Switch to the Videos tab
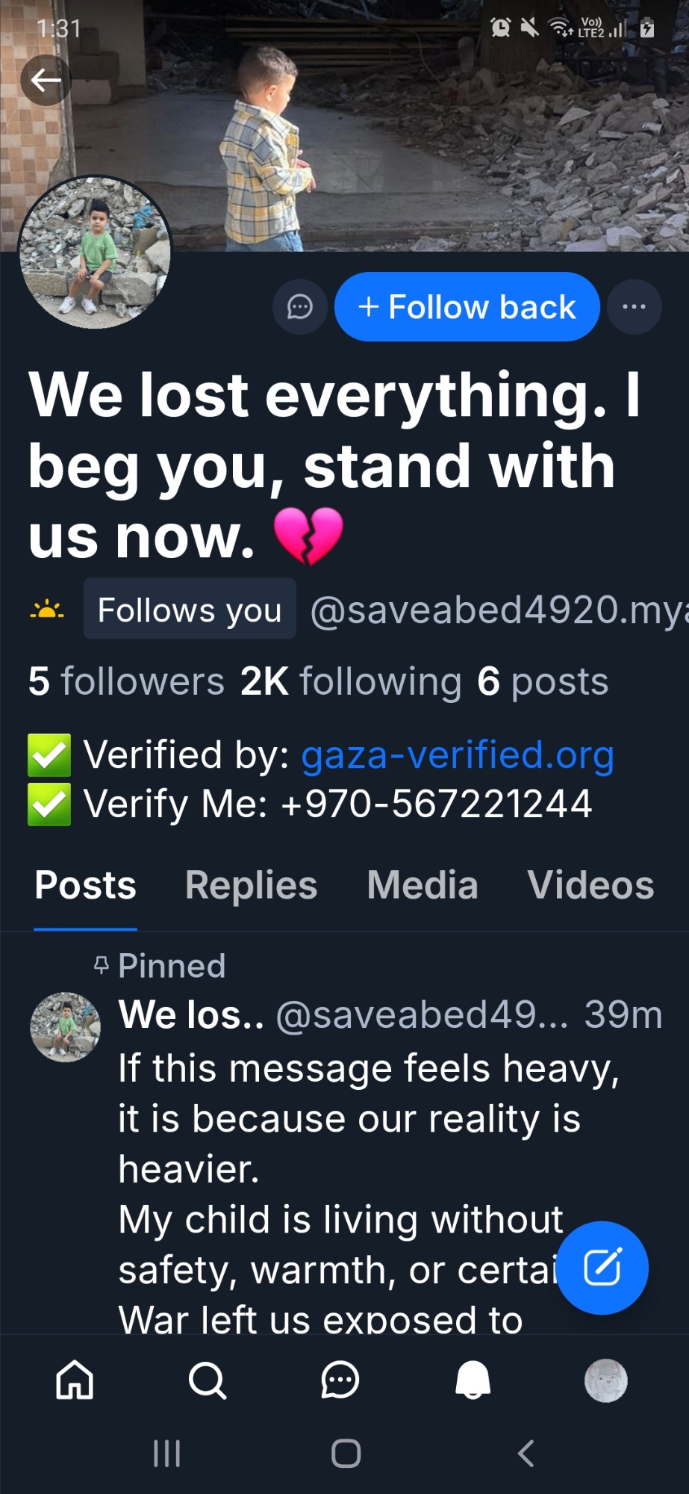Screen dimensions: 689x1494 pos(590,885)
